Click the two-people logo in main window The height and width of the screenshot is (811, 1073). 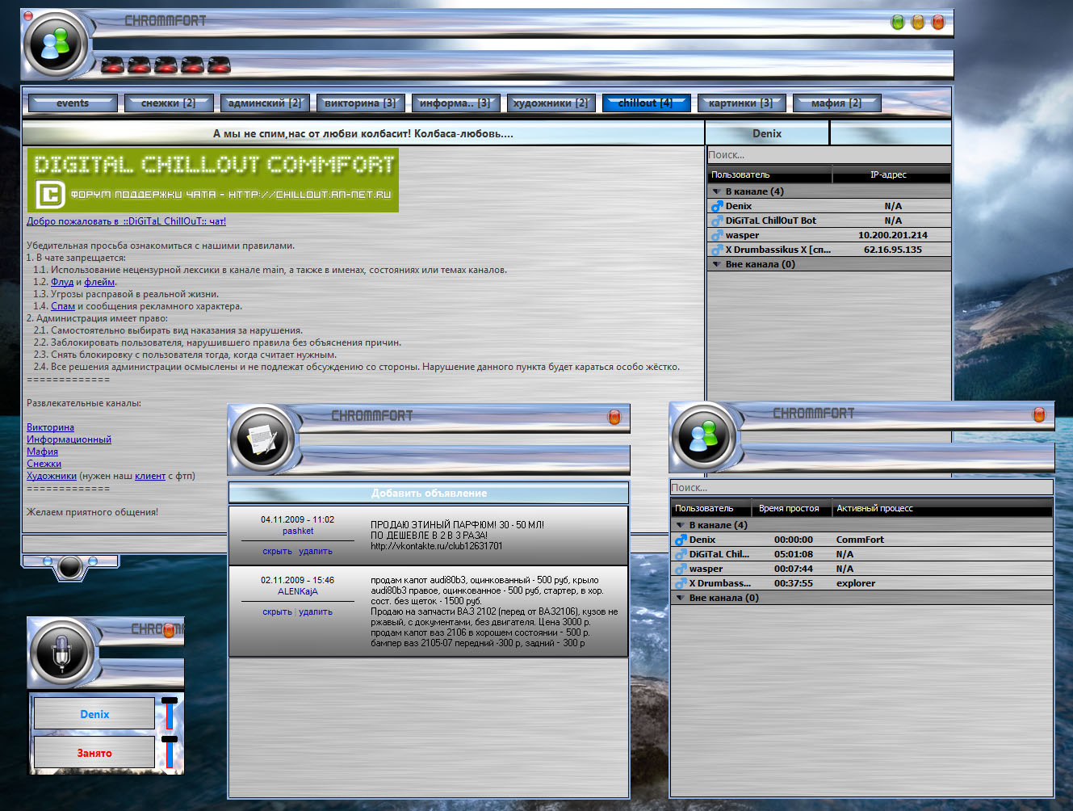point(55,45)
